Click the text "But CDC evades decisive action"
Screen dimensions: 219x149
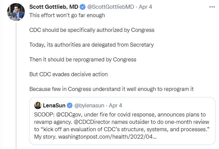68,74
